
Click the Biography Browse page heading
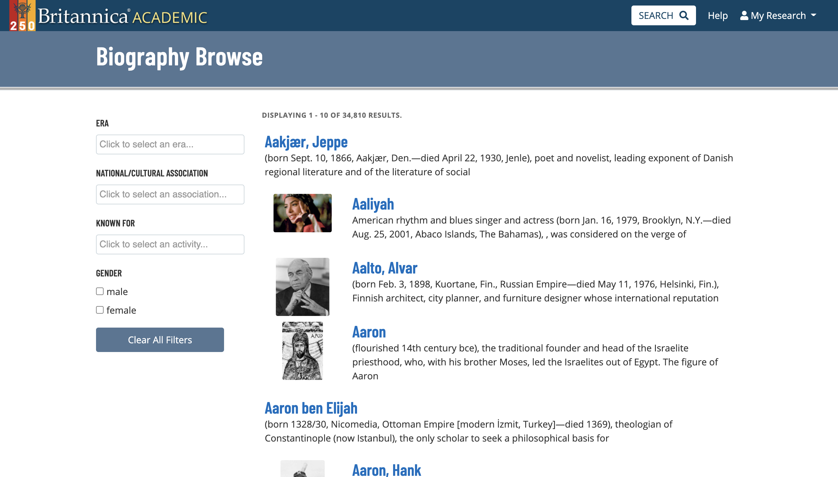[179, 57]
